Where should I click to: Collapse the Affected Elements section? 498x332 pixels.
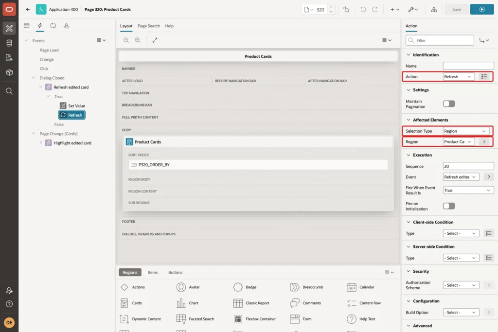(409, 120)
